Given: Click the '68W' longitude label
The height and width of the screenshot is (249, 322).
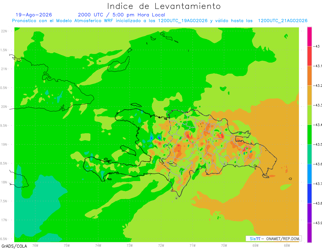Looking at the screenshot, I should coord(287,245).
